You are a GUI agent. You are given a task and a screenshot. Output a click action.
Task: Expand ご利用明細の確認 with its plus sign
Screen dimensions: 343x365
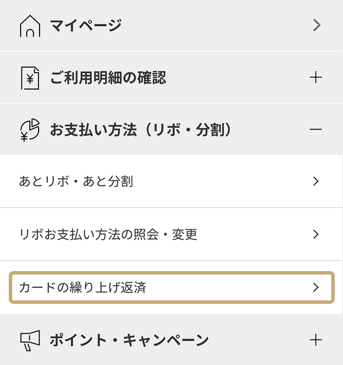click(316, 78)
